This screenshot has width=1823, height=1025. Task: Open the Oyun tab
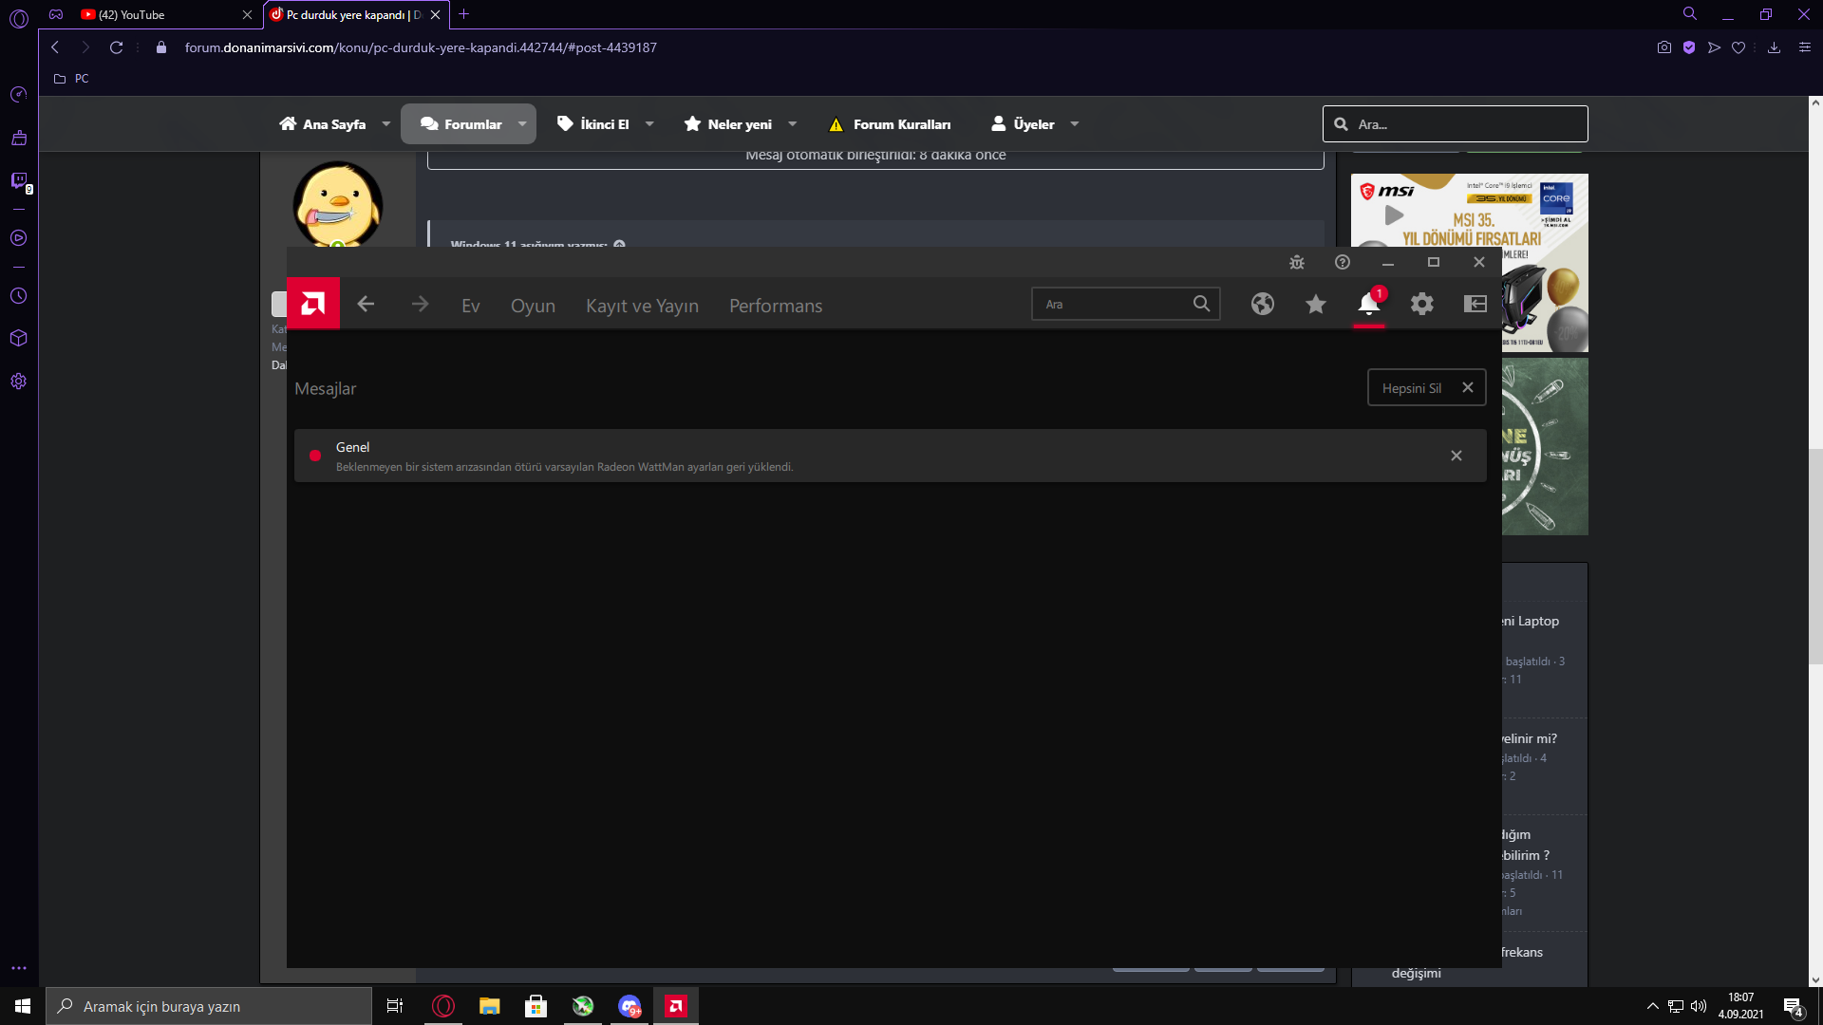point(533,306)
